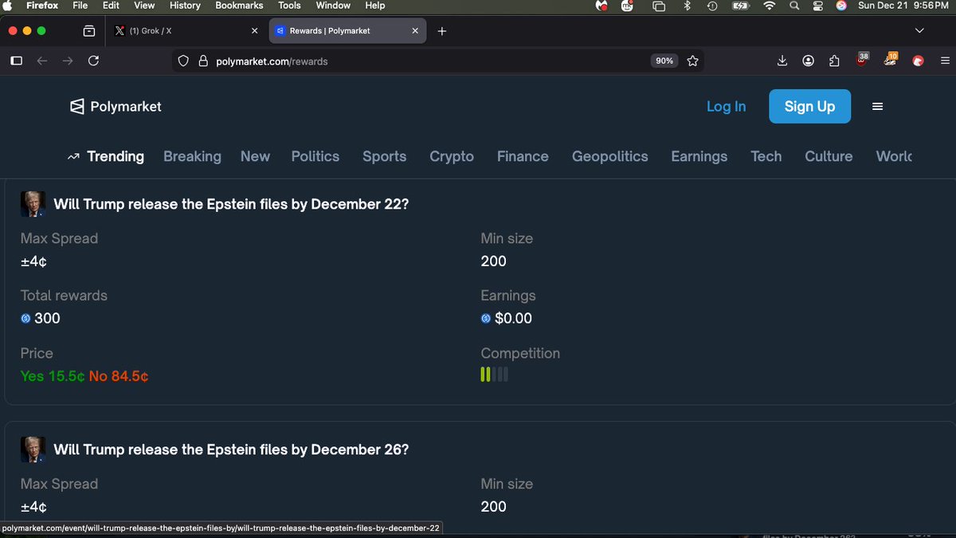Open the Finance category

point(523,156)
